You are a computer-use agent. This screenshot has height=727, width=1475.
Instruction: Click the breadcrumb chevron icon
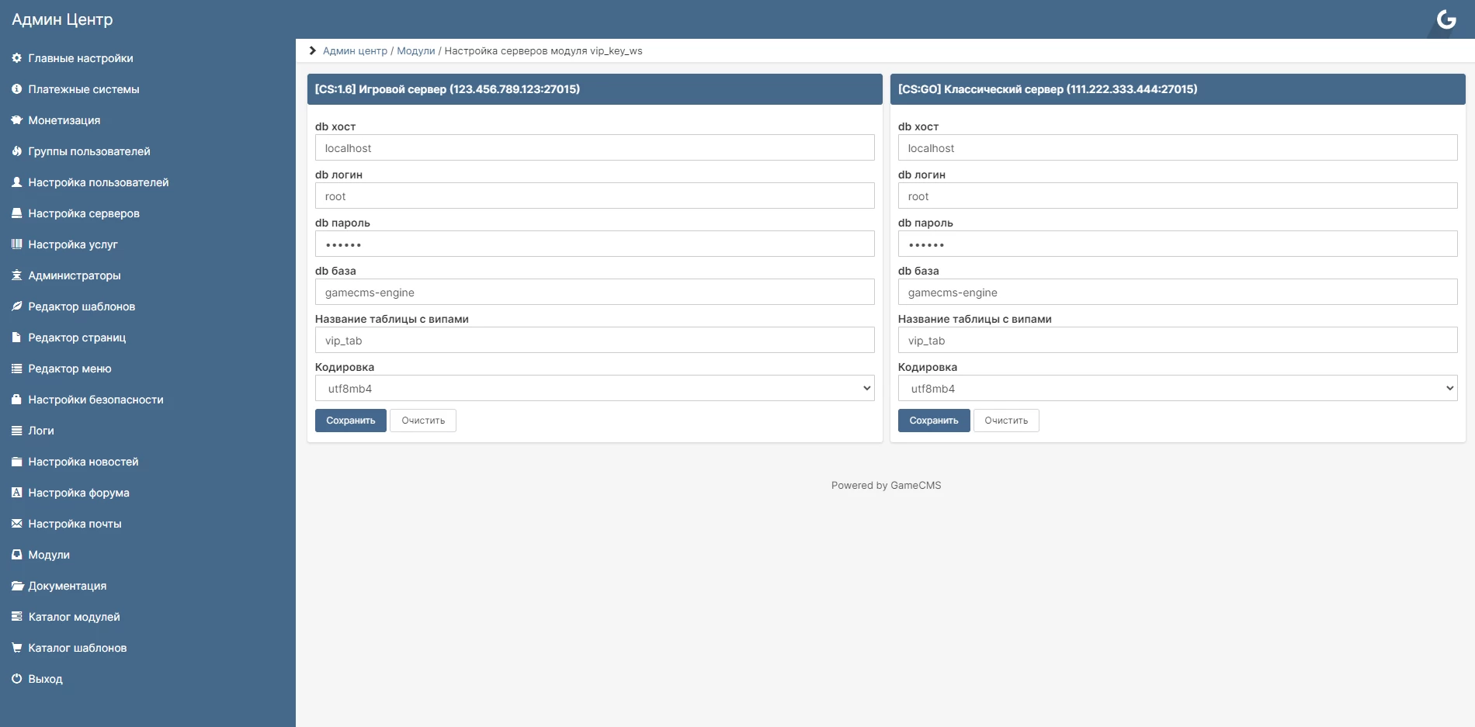[312, 51]
